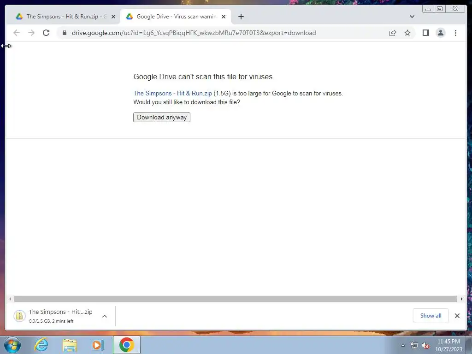
Task: Switch to The Simpsons - Hit & Run.zip tab
Action: tap(62, 17)
